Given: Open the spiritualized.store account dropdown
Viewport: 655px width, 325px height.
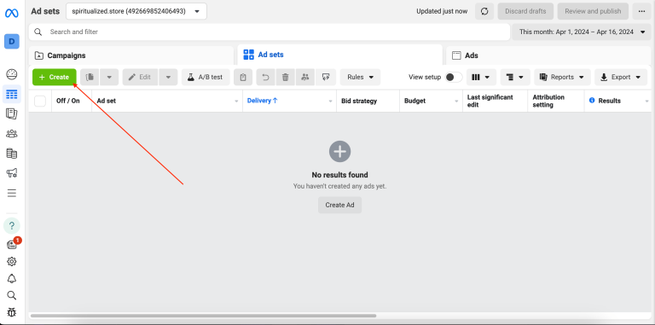Looking at the screenshot, I should 136,11.
